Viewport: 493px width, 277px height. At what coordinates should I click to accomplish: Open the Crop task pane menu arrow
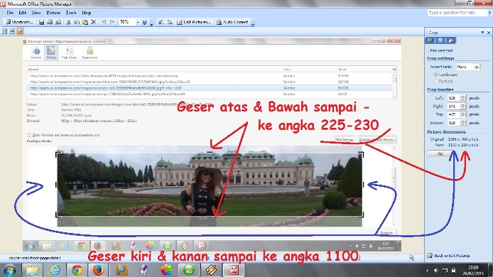coord(482,33)
